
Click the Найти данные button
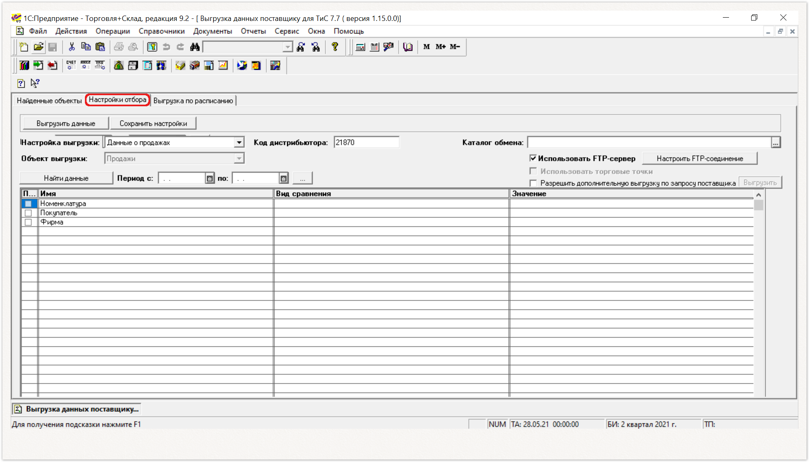click(66, 178)
